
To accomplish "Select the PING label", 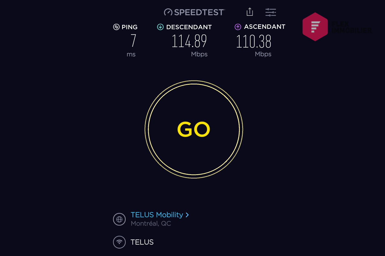I will 129,27.
